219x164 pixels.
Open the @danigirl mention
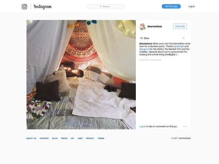click(179, 46)
